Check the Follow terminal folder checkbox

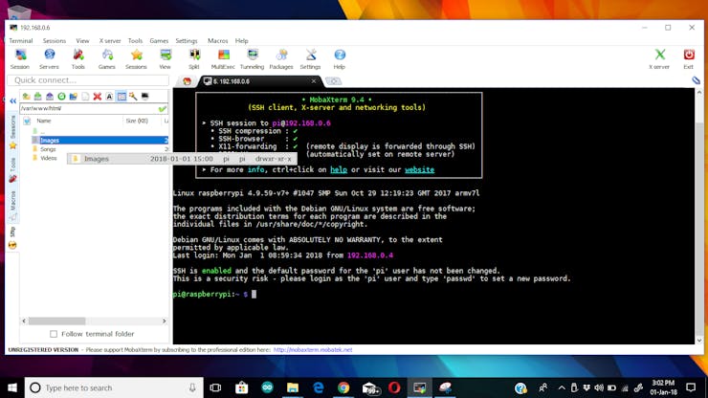pos(54,334)
